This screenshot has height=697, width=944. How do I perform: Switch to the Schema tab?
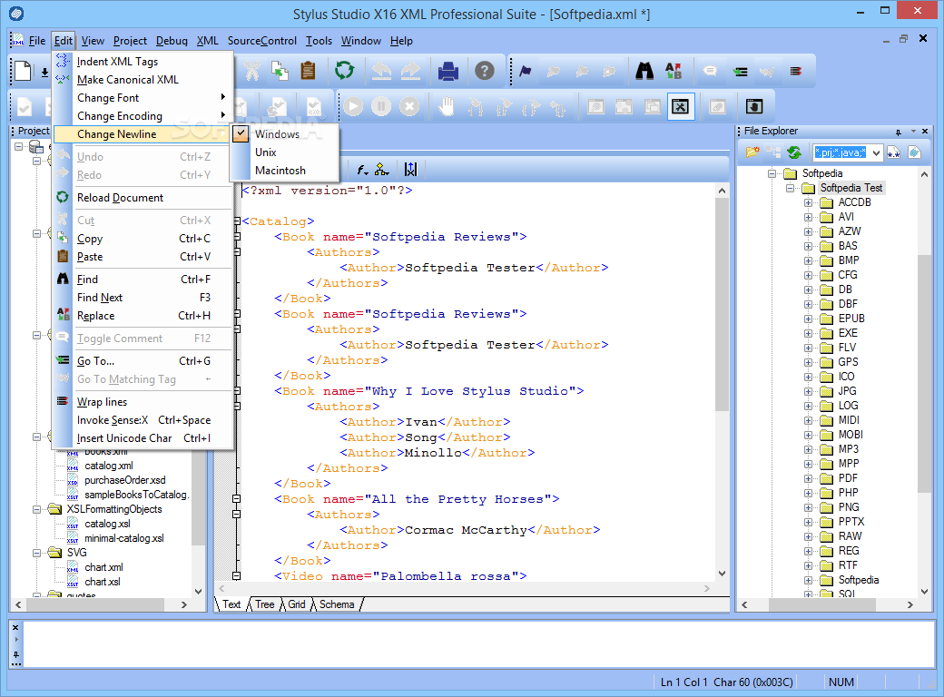coord(337,604)
